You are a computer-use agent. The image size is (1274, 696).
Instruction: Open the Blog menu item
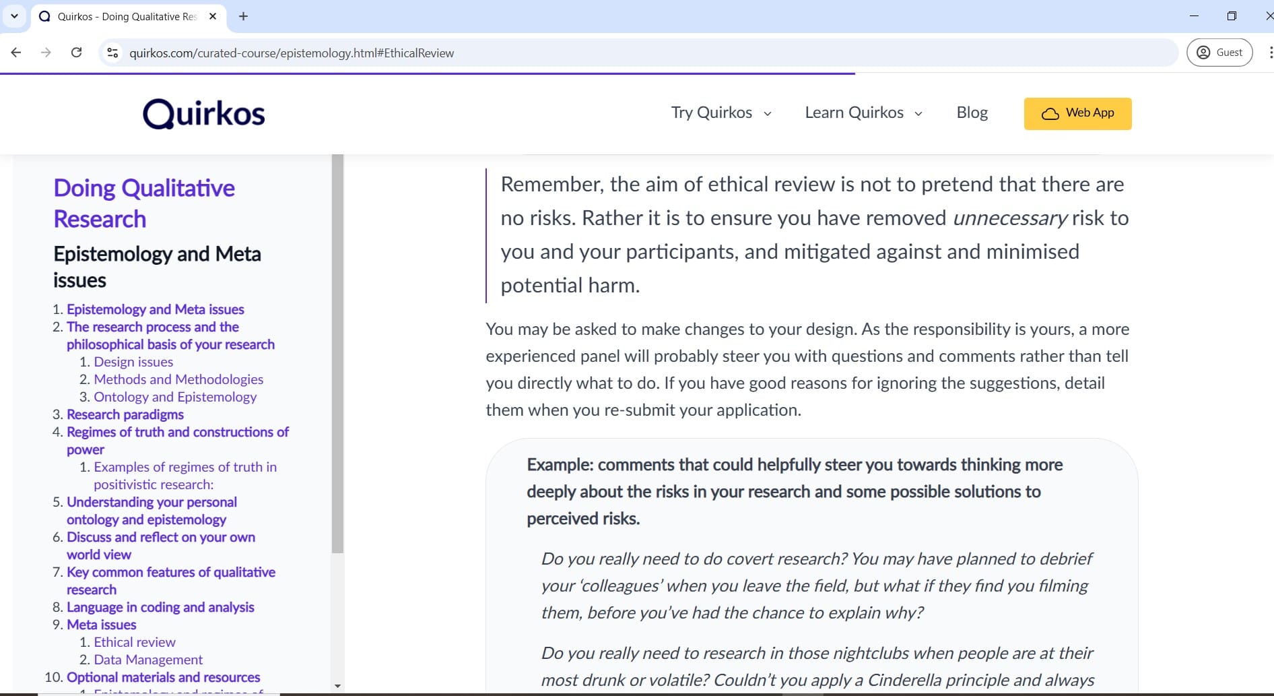(x=972, y=113)
